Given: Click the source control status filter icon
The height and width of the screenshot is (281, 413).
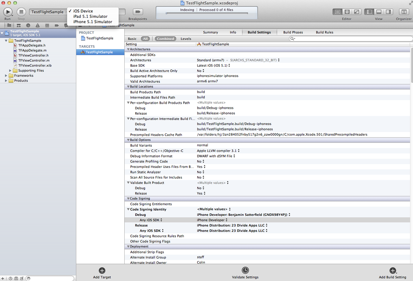Looking at the screenshot, I should [x=16, y=278].
